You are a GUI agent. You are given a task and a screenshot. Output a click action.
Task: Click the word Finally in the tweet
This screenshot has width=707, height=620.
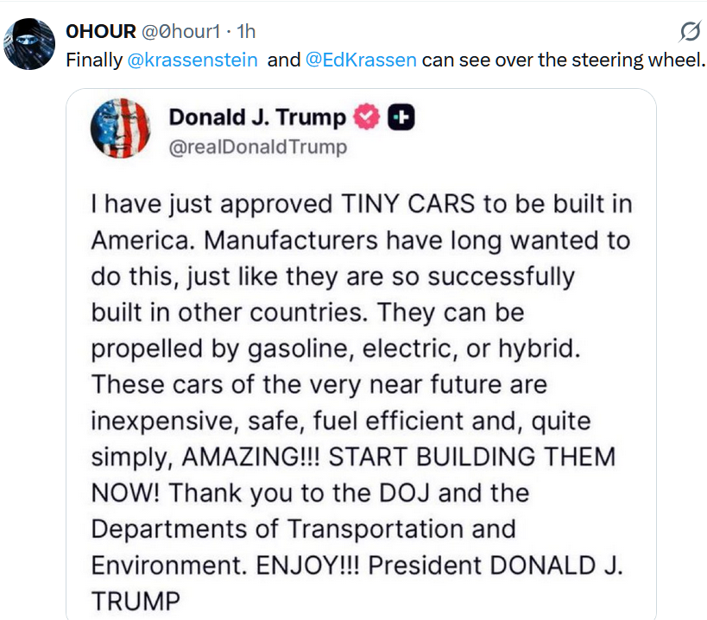point(96,60)
